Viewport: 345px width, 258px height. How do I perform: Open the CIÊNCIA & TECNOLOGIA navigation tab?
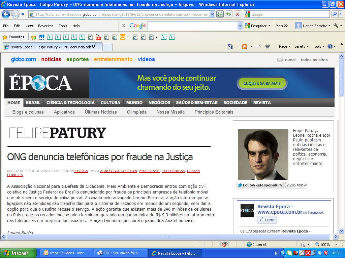pyautogui.click(x=70, y=103)
